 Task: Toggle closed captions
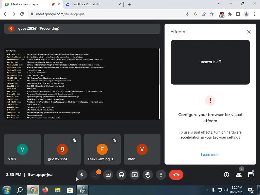click(108, 175)
